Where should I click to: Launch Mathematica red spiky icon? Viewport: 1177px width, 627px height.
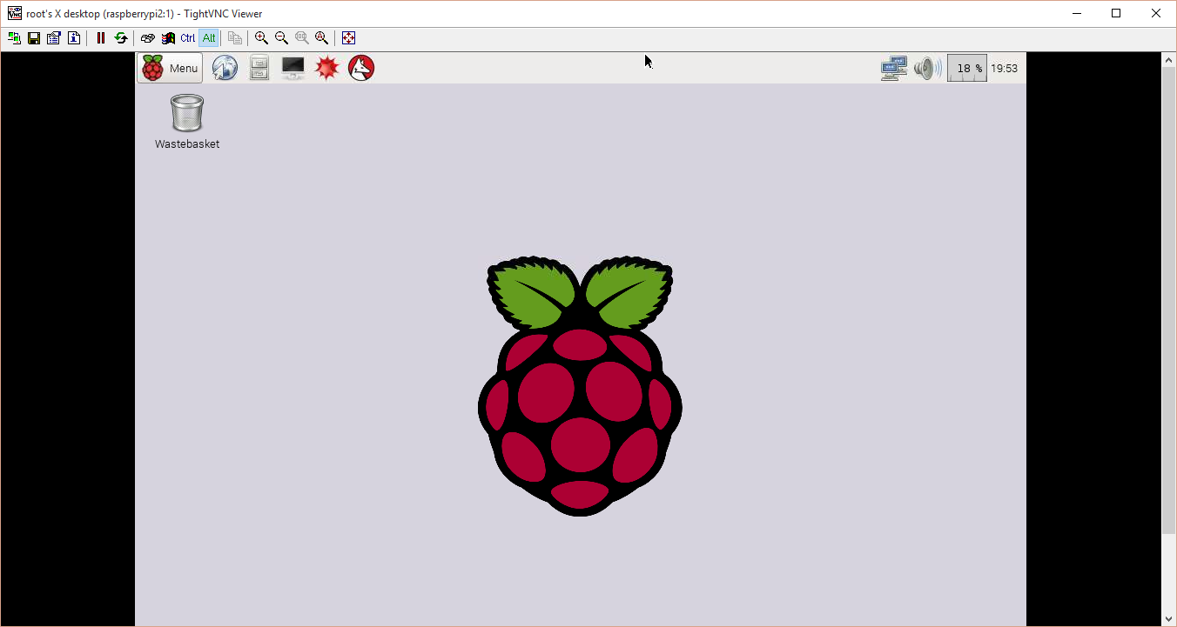[327, 68]
